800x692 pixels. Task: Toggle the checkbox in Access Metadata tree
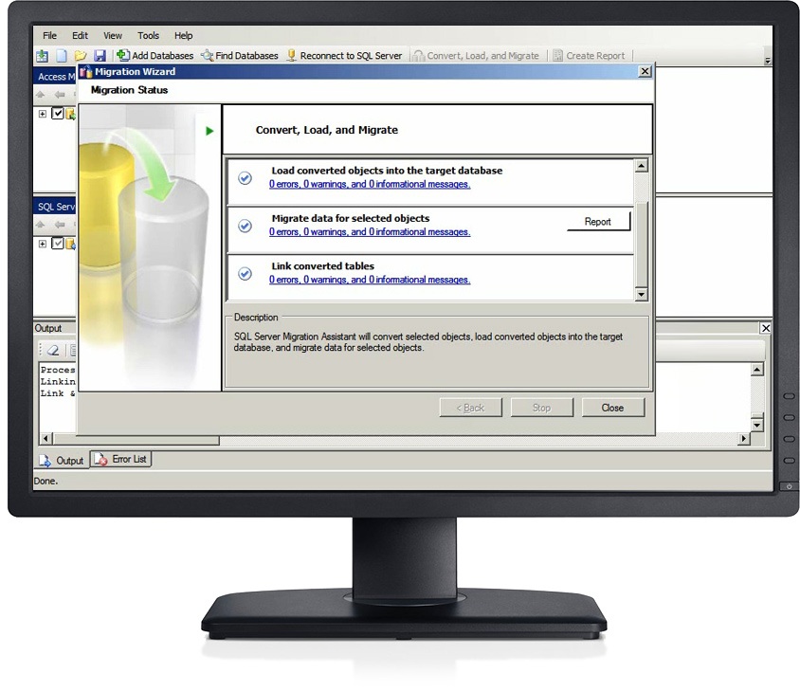pos(58,114)
